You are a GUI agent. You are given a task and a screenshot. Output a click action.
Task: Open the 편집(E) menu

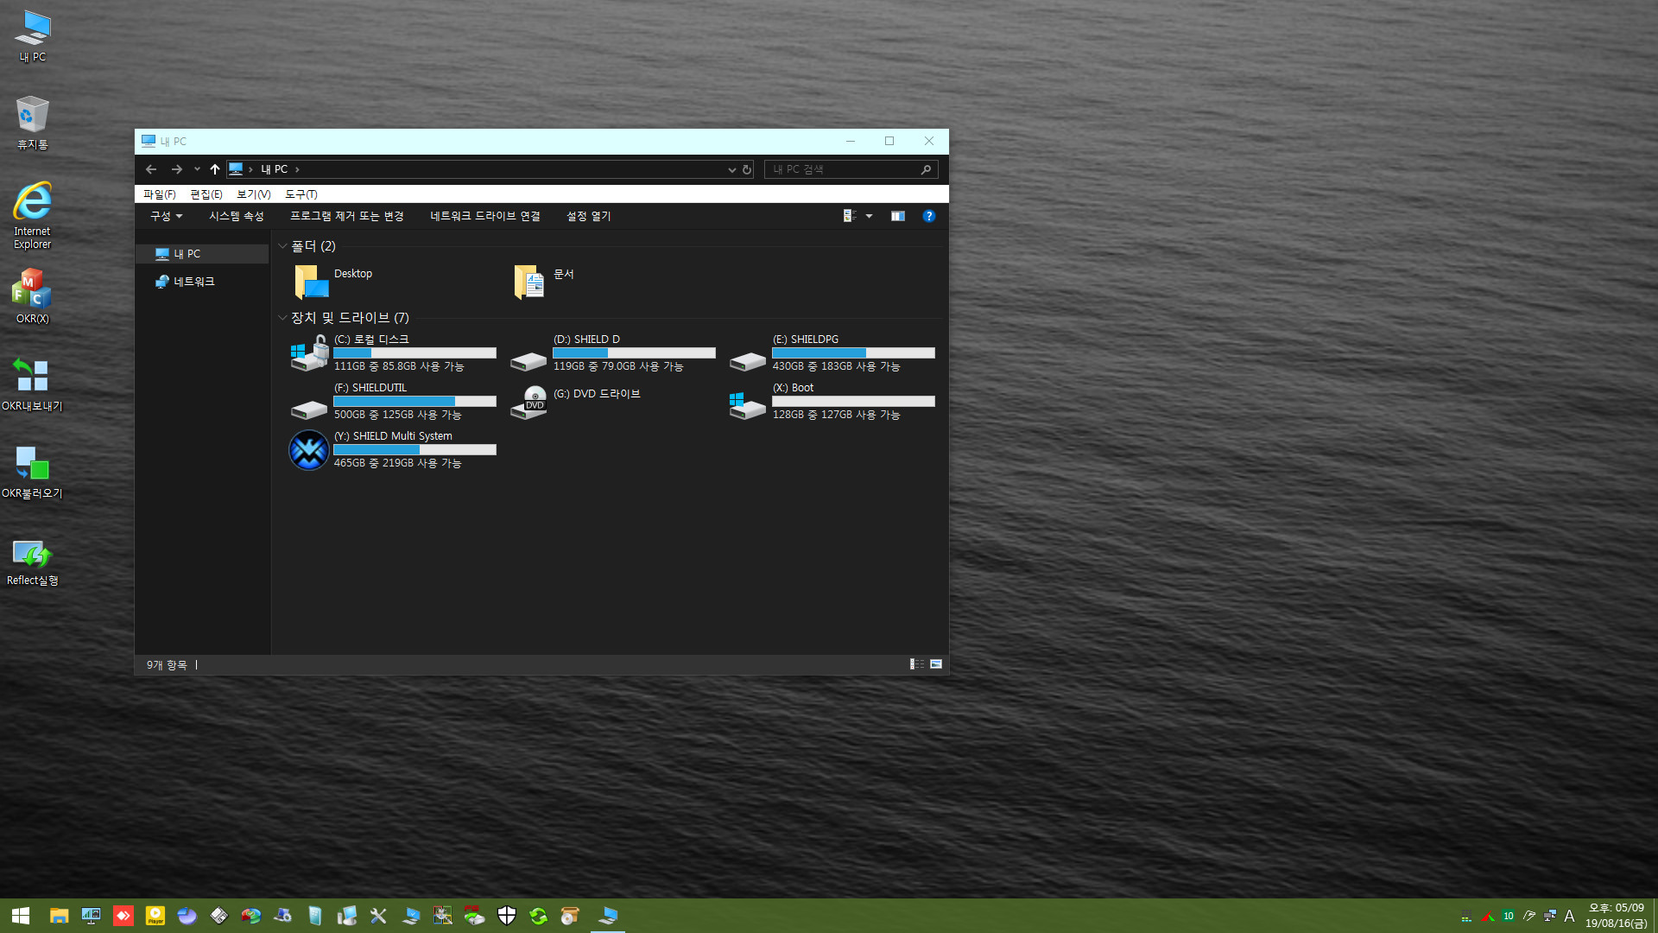pos(206,194)
